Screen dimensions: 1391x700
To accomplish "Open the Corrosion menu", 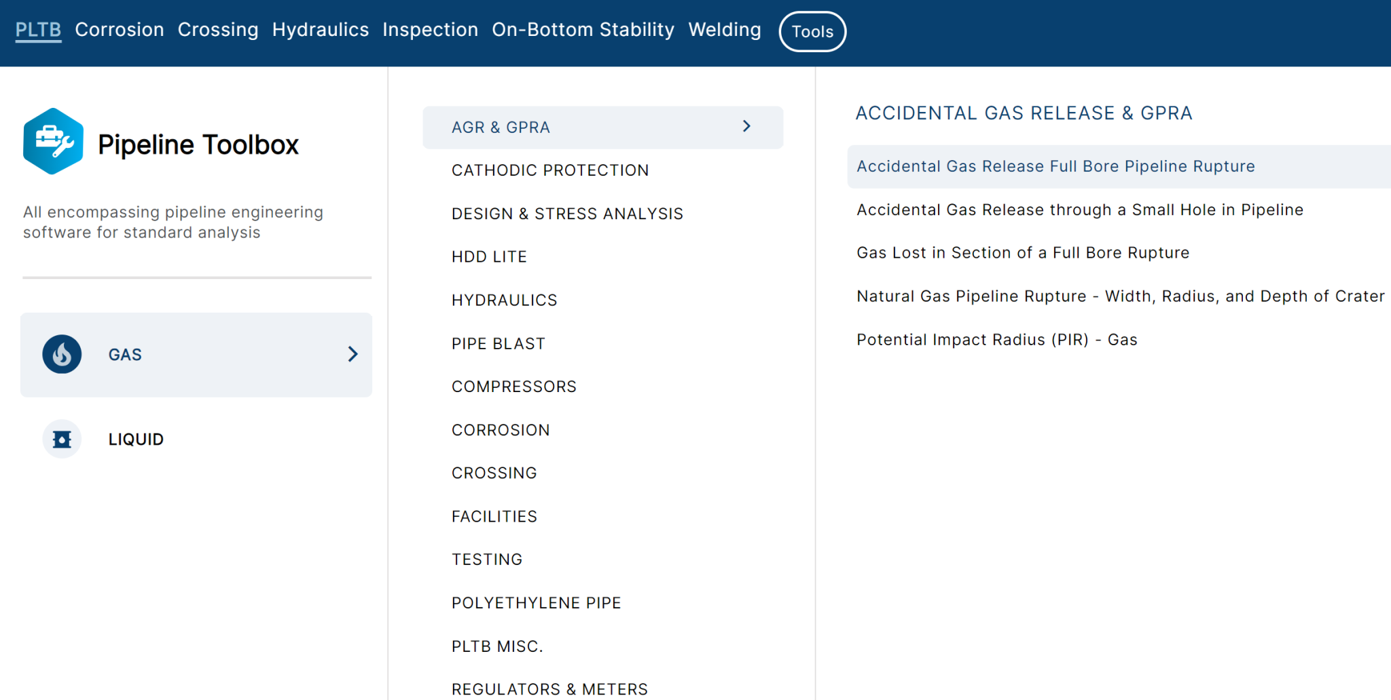I will pos(120,30).
